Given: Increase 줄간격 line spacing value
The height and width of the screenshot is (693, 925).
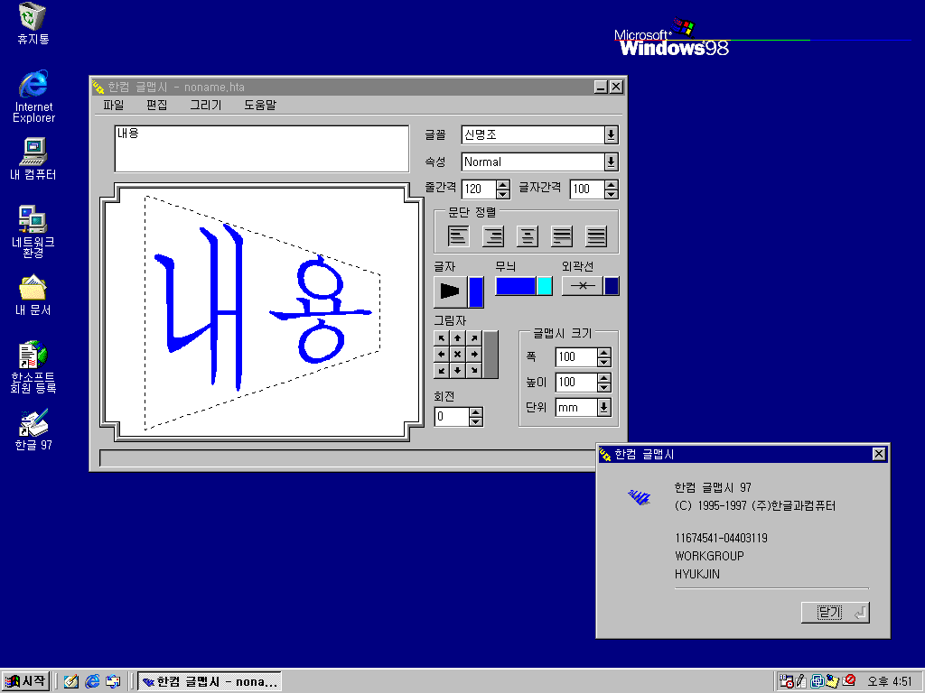Looking at the screenshot, I should click(x=502, y=184).
